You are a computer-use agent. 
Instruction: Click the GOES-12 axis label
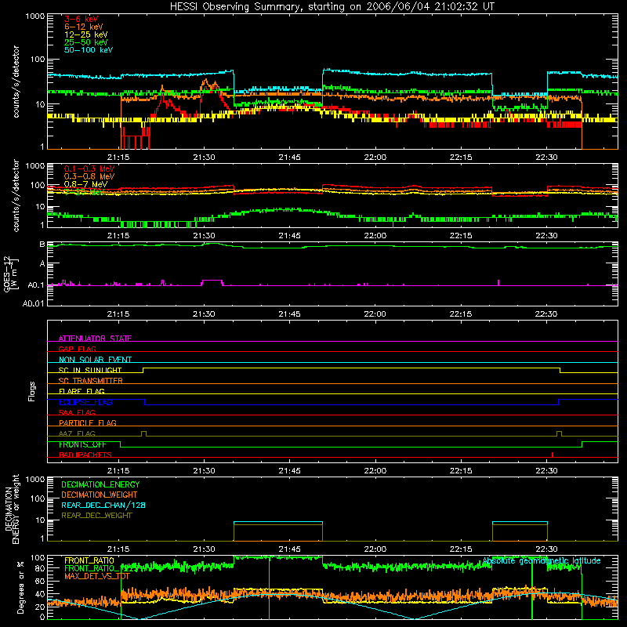[x=7, y=274]
